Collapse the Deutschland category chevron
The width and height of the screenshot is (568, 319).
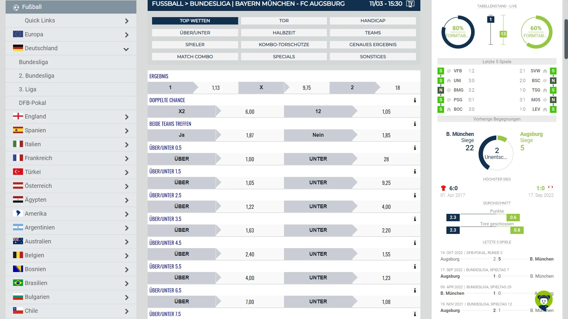pyautogui.click(x=126, y=49)
